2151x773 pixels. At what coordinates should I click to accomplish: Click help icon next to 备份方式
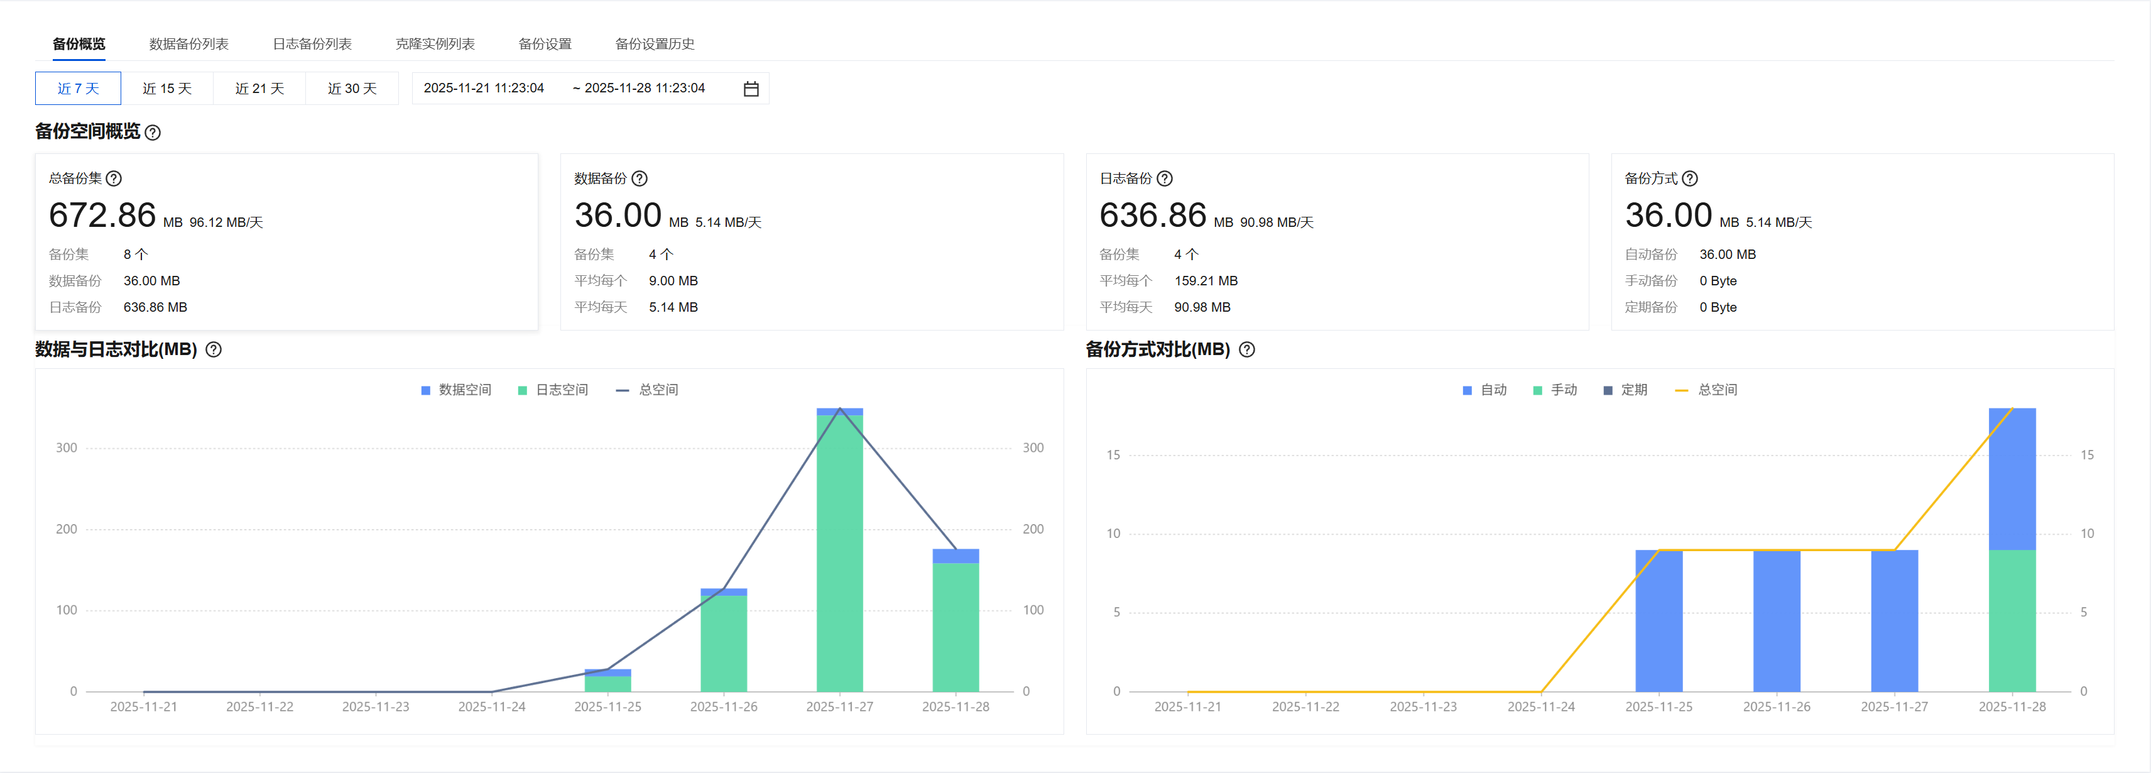1690,178
